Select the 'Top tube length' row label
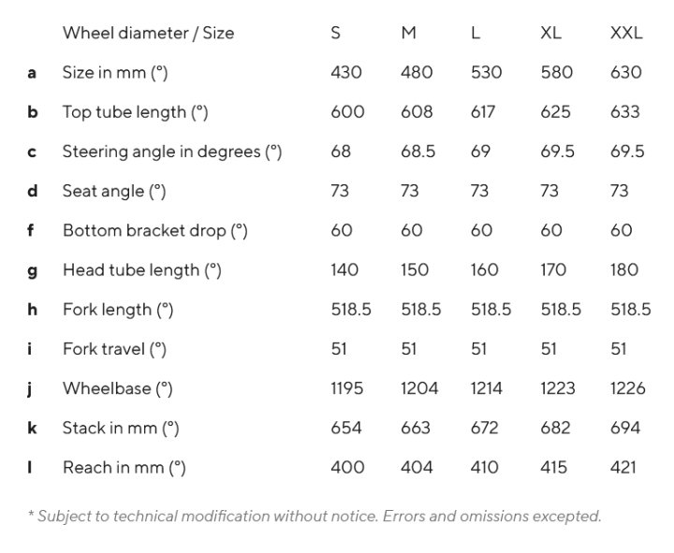The height and width of the screenshot is (553, 674). 136,112
